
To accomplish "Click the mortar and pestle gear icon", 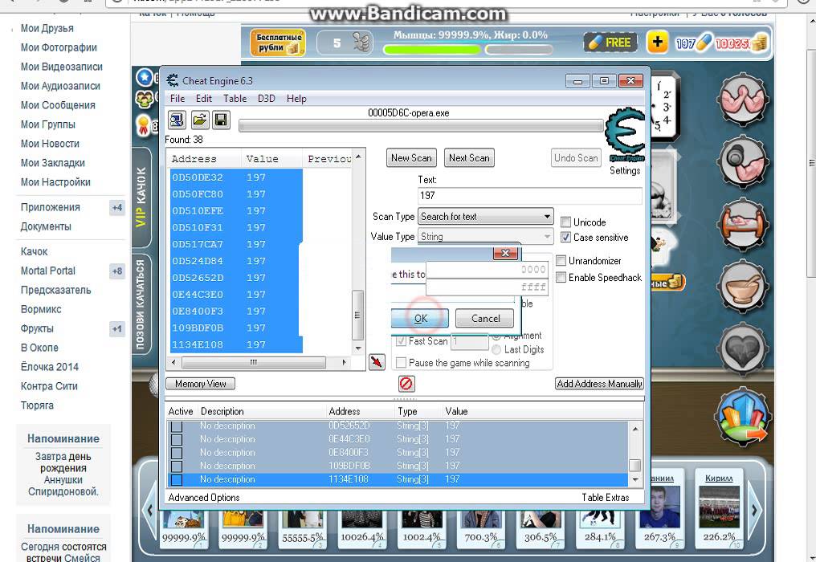I will tap(743, 287).
